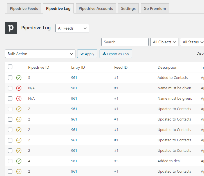The width and height of the screenshot is (204, 176).
Task: Click the Export as CSV button
Action: (116, 54)
